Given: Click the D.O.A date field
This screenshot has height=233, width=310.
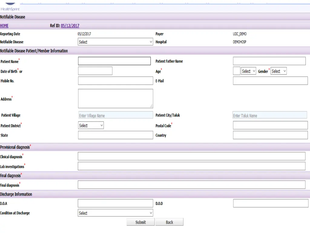Looking at the screenshot, I should tap(115, 203).
